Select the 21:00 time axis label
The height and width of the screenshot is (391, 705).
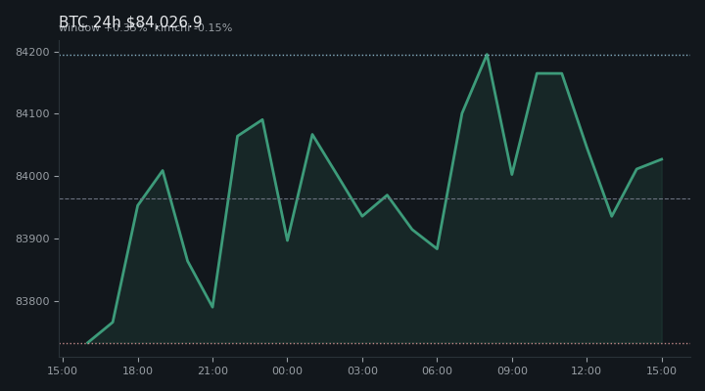[212, 370]
